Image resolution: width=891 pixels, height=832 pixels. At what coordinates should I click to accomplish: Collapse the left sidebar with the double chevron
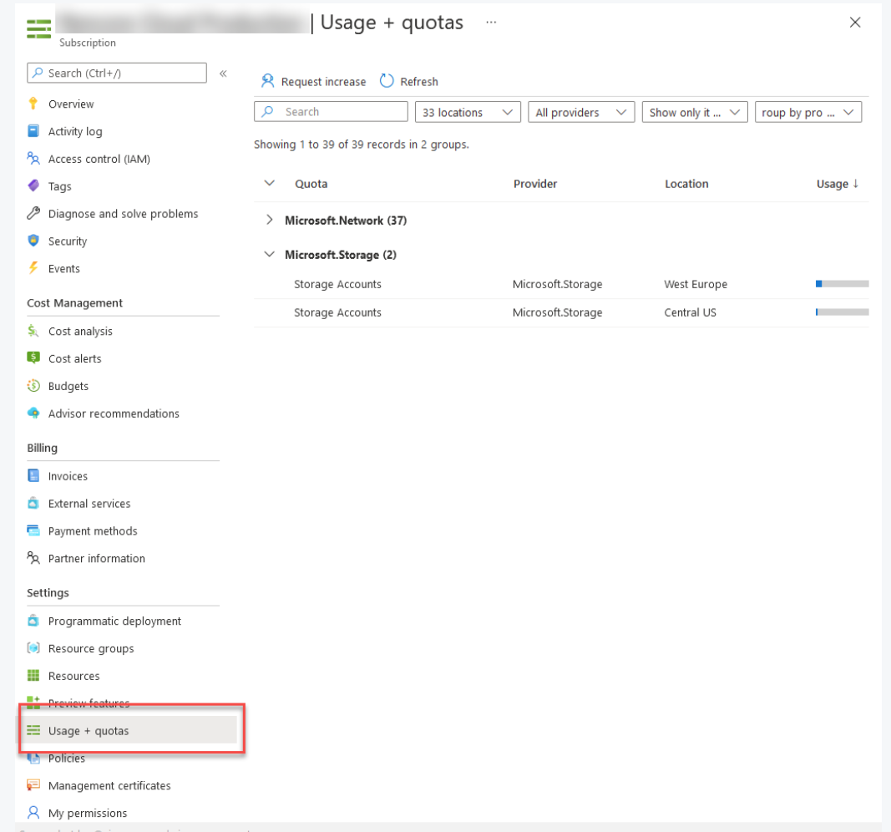[x=224, y=73]
